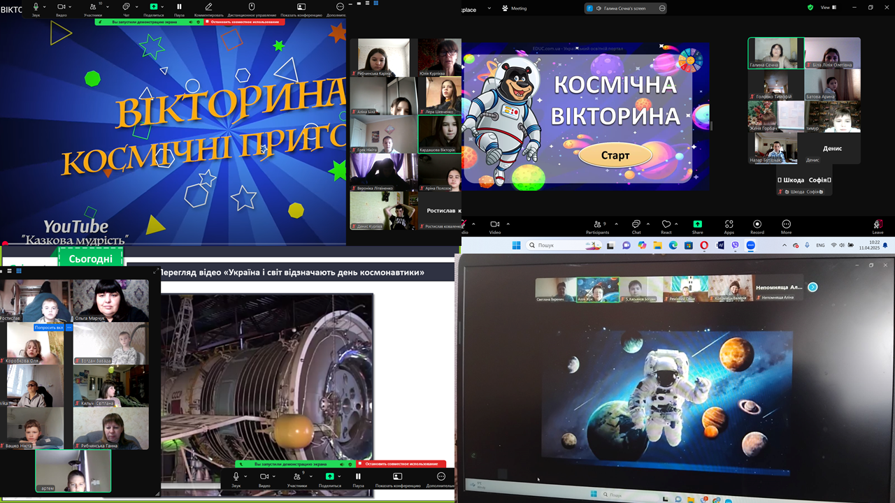Leave the meeting with Leave icon
The height and width of the screenshot is (503, 895).
[x=878, y=227]
